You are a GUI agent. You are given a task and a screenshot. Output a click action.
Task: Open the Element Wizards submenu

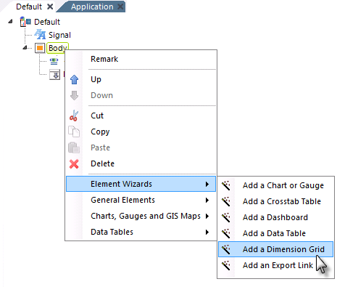[x=141, y=184]
